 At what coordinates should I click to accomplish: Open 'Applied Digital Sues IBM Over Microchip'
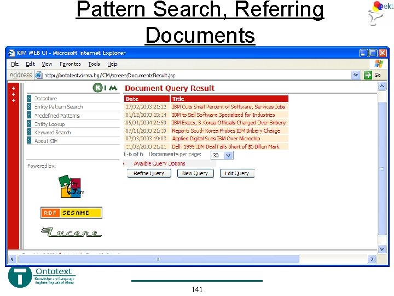pos(216,139)
